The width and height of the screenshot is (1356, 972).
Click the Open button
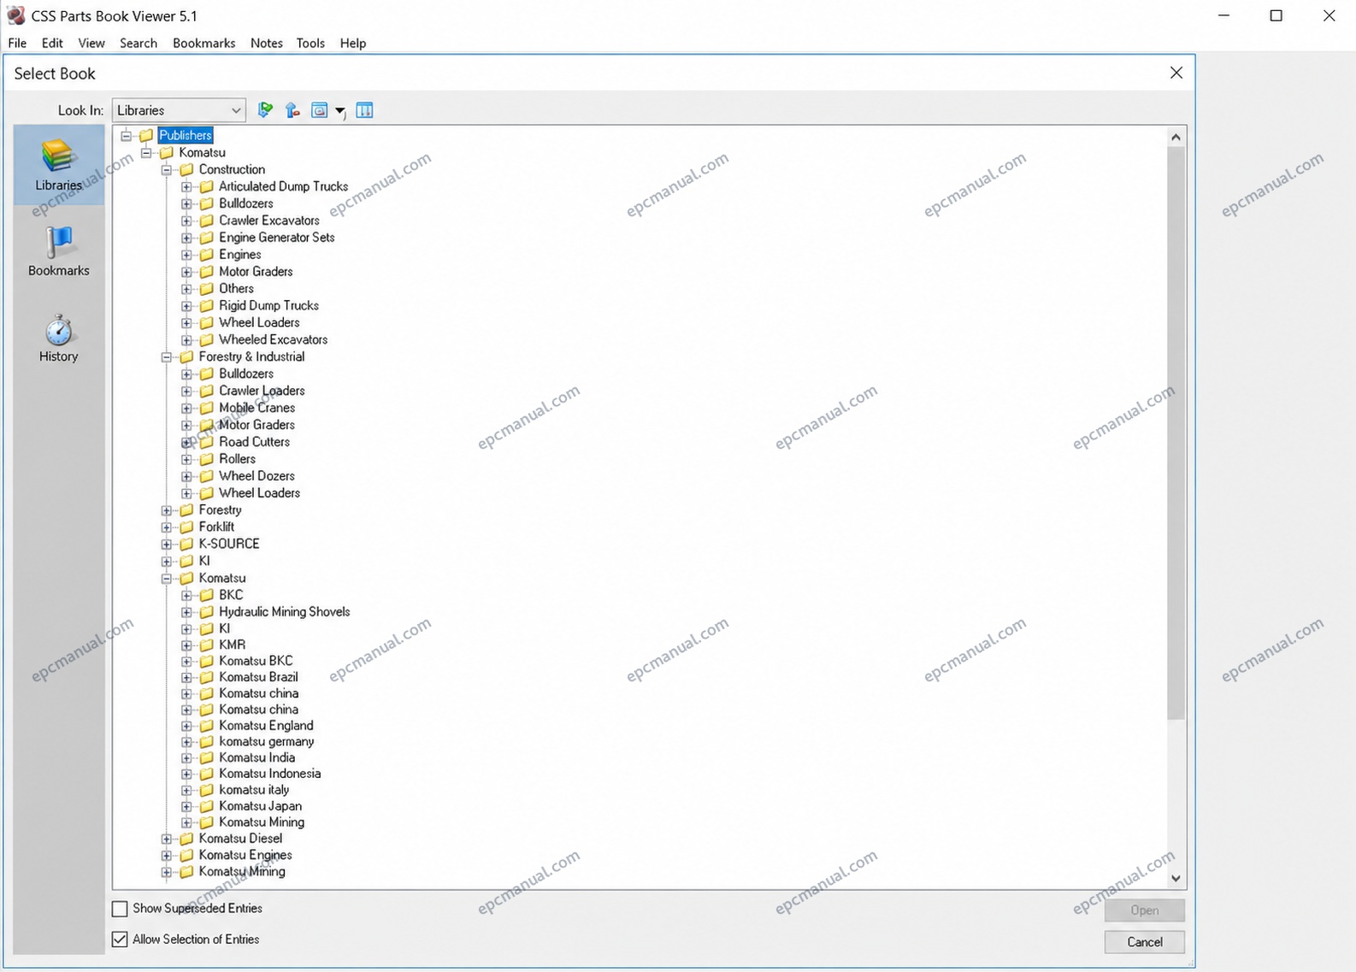1144,910
